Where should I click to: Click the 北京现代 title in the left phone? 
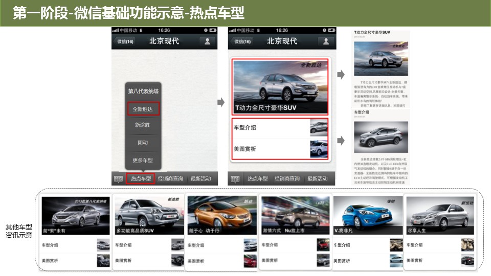tap(164, 41)
